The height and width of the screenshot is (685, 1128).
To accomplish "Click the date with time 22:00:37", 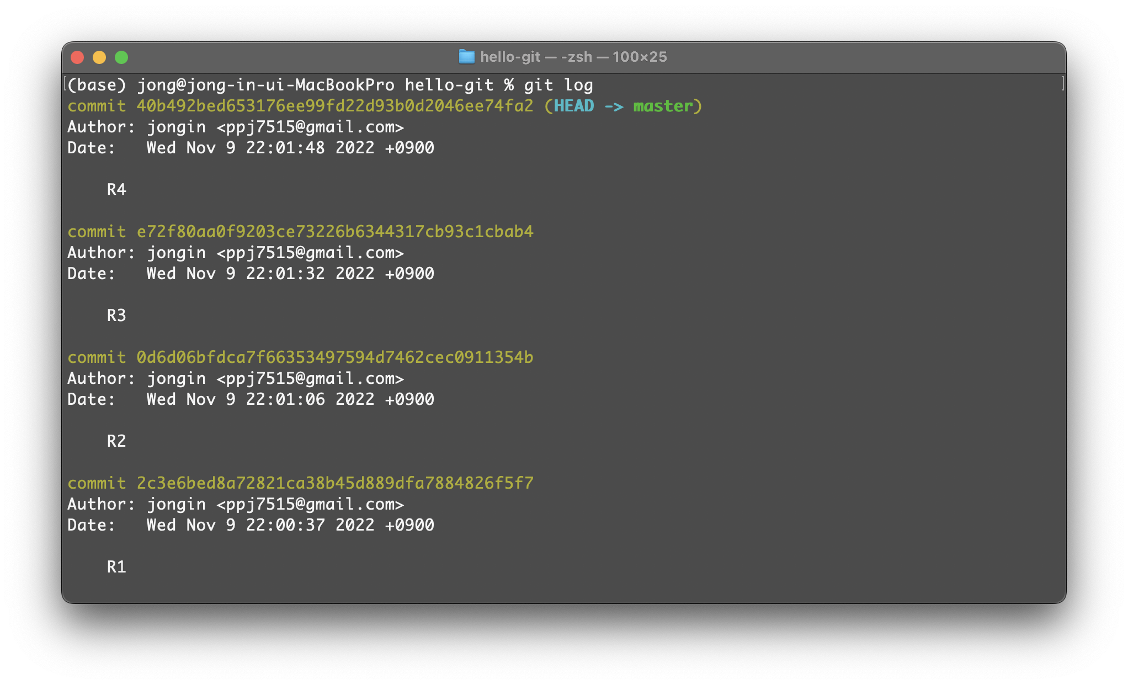I will pyautogui.click(x=290, y=525).
